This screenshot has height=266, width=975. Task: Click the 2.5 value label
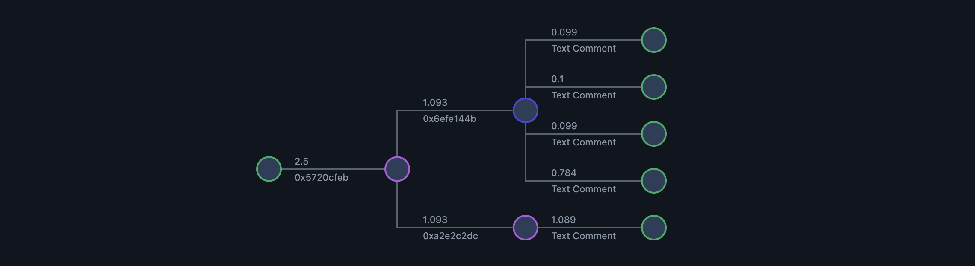click(x=301, y=162)
